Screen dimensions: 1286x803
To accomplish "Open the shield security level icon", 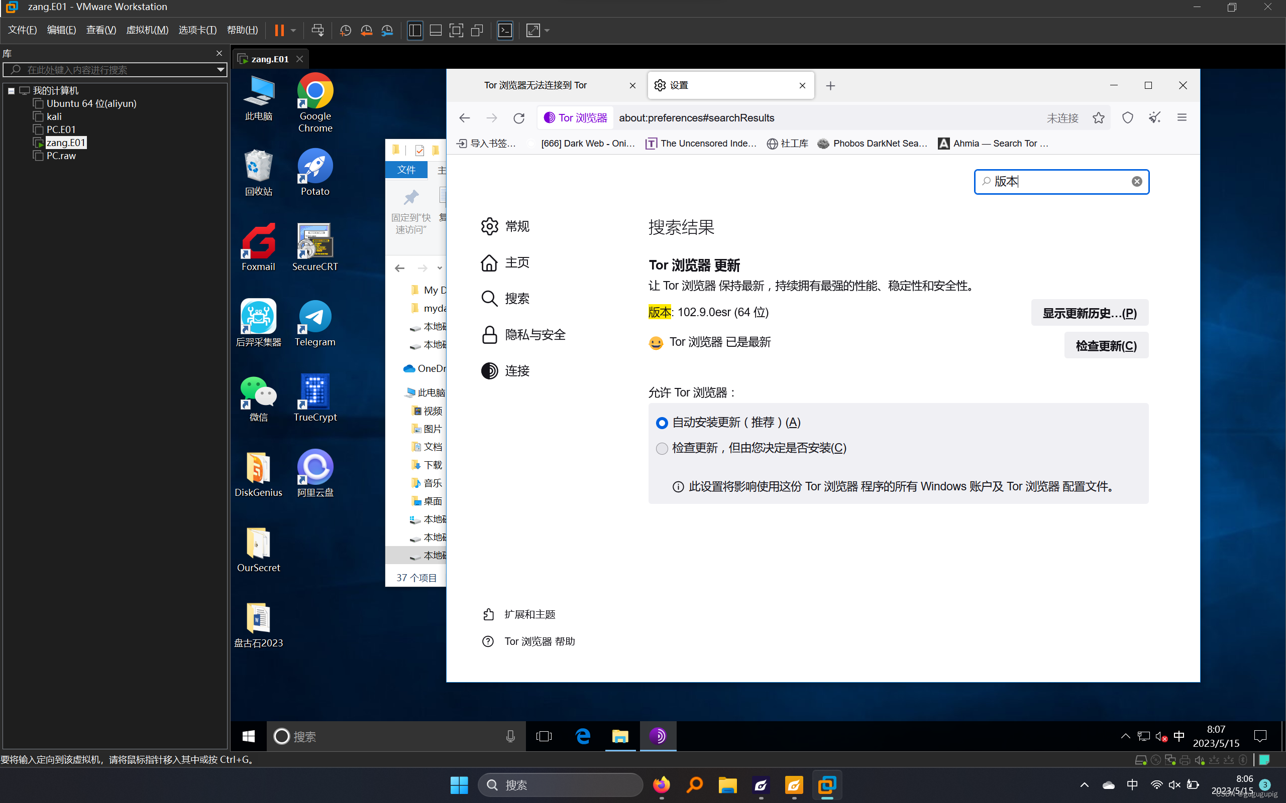I will coord(1127,118).
